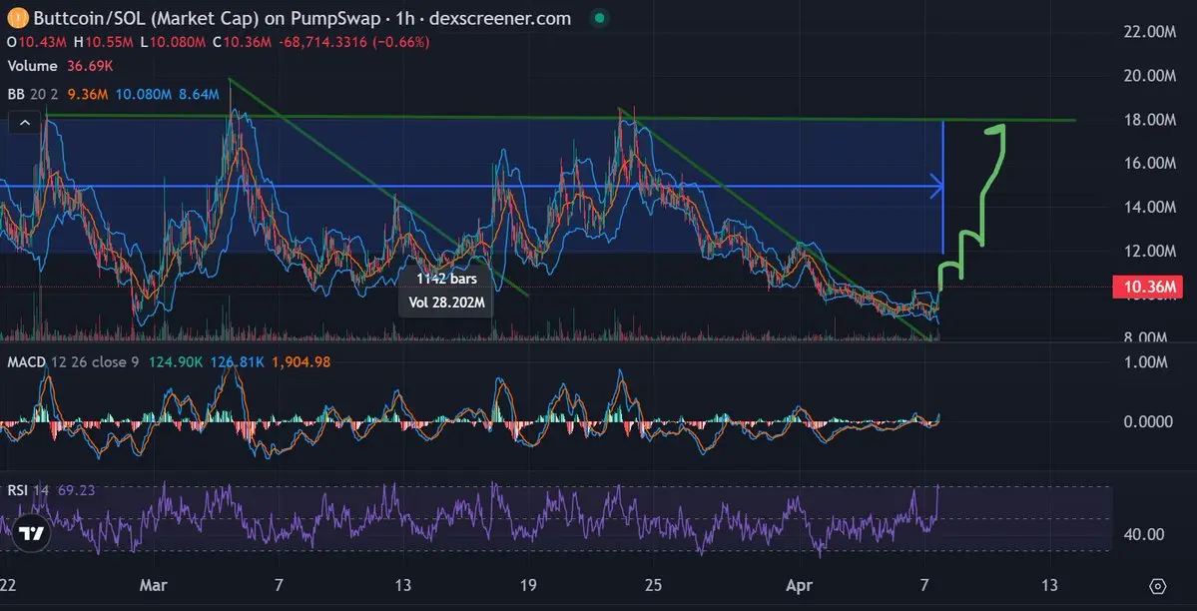The width and height of the screenshot is (1197, 611).
Task: Click the 19 date axis label
Action: [x=528, y=585]
